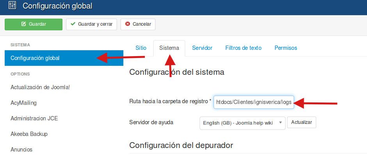Click Guardar y cerrar button

click(91, 24)
